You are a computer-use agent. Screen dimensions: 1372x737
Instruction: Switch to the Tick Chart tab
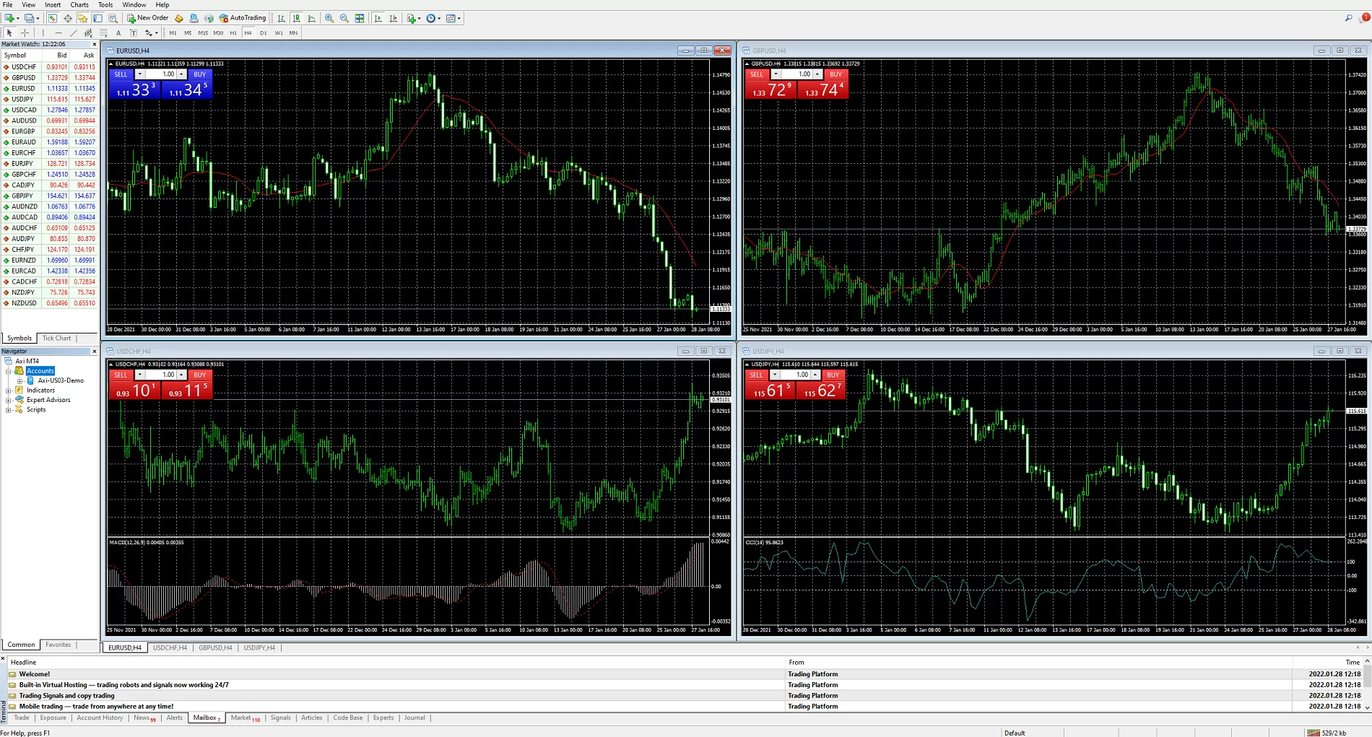(56, 338)
